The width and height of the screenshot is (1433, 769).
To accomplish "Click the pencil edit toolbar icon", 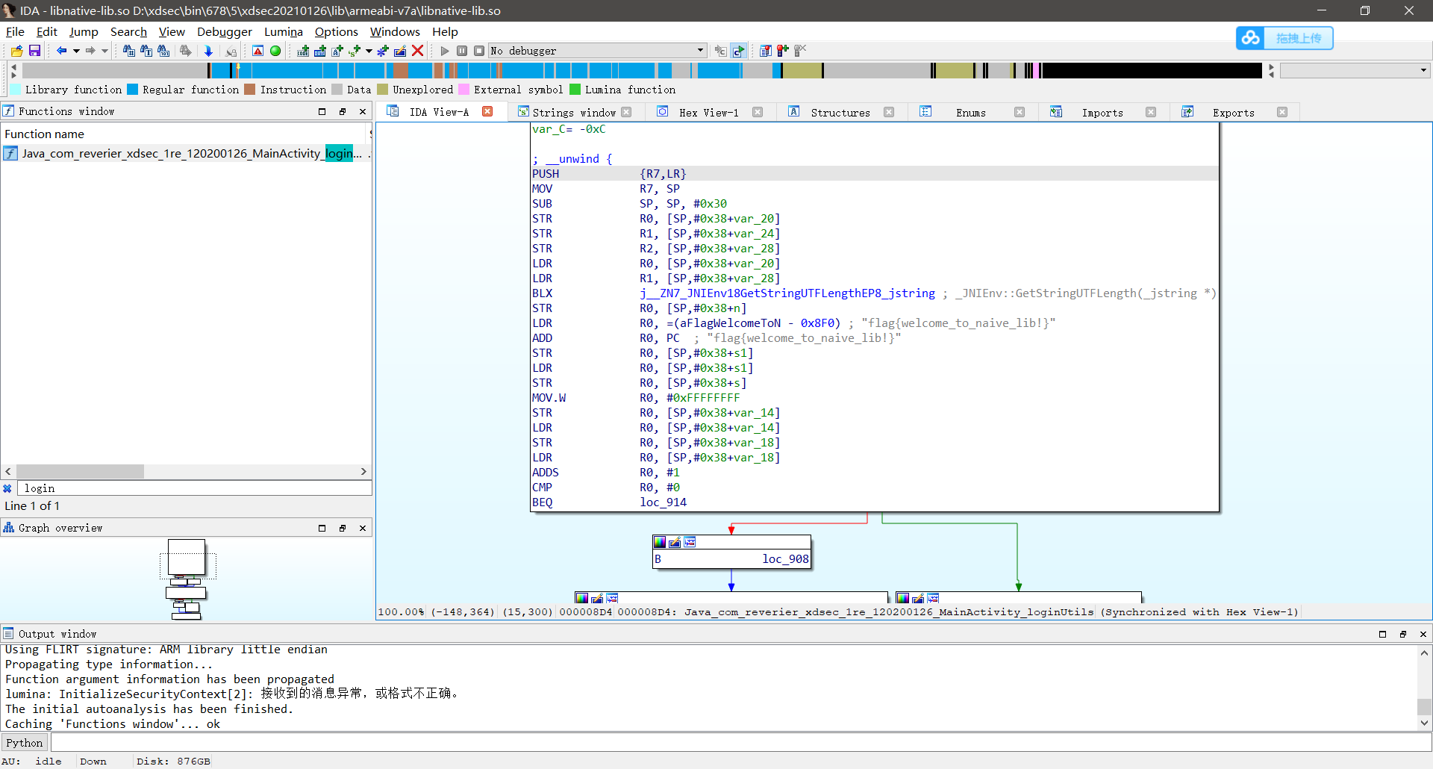I will pos(400,51).
